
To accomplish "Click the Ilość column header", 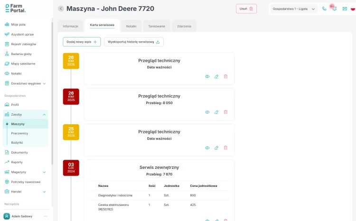I will tap(152, 186).
